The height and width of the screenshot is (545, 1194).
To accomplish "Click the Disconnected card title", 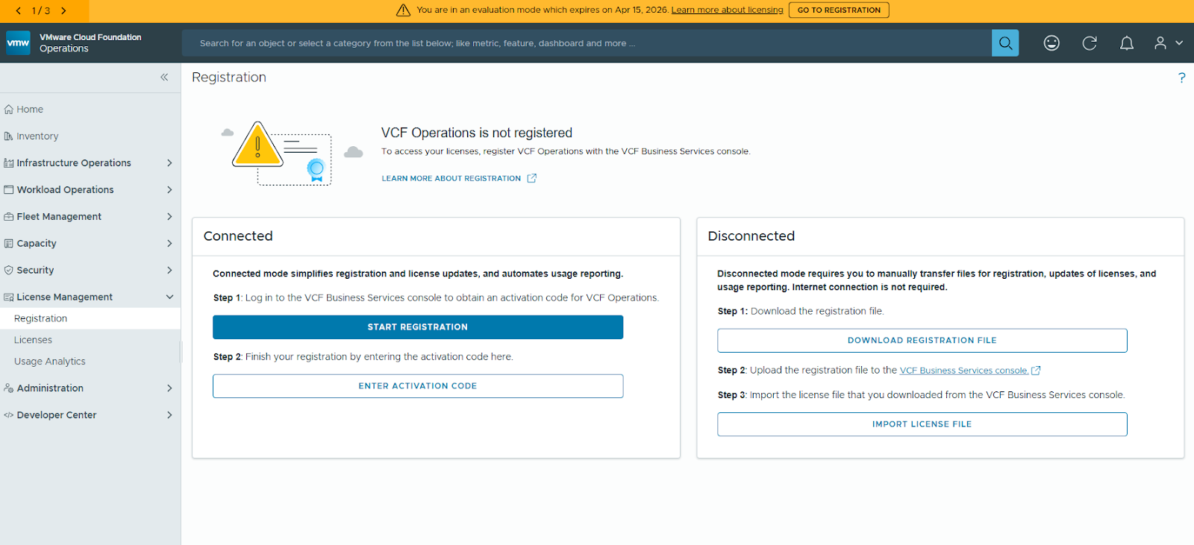I will point(751,236).
